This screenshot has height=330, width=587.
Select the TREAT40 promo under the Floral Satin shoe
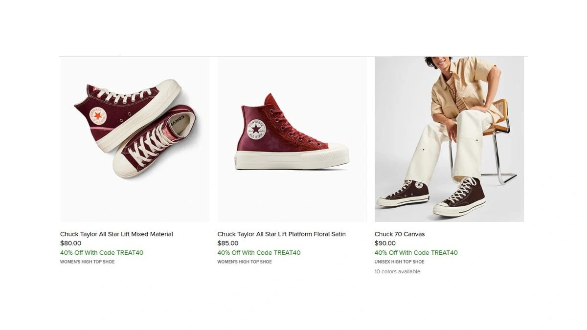(259, 253)
